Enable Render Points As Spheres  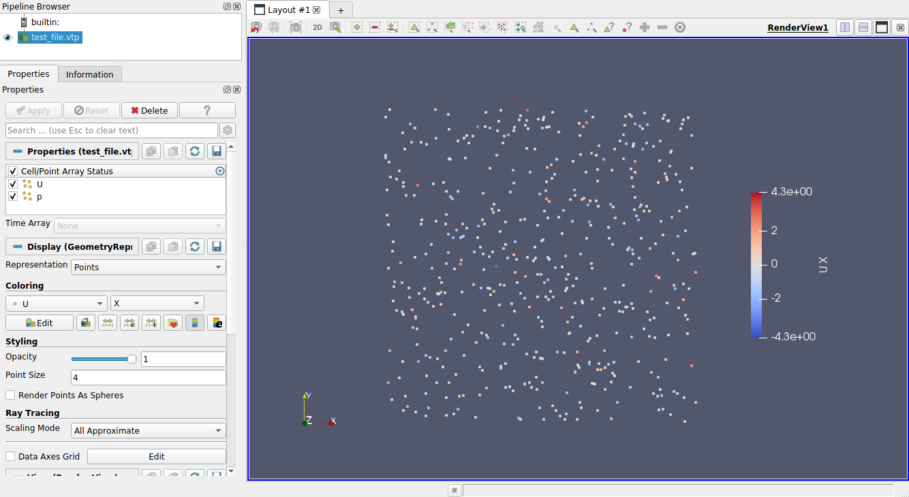click(x=10, y=395)
